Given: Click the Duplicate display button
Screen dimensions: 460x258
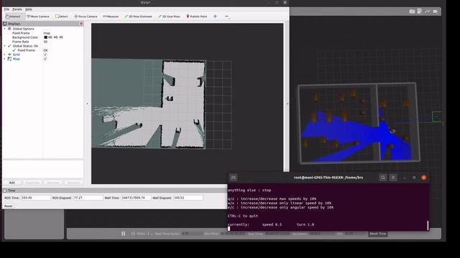Looking at the screenshot, I should pos(32,183).
